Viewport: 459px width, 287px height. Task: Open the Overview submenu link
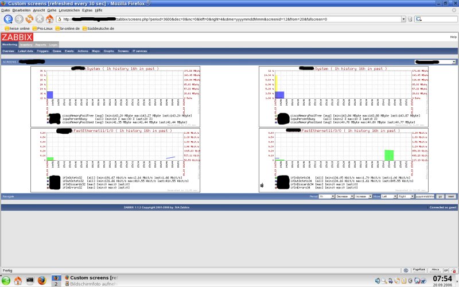8,51
